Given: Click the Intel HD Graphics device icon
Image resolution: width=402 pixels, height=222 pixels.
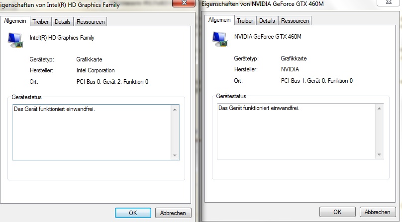Looking at the screenshot, I should 15,40.
